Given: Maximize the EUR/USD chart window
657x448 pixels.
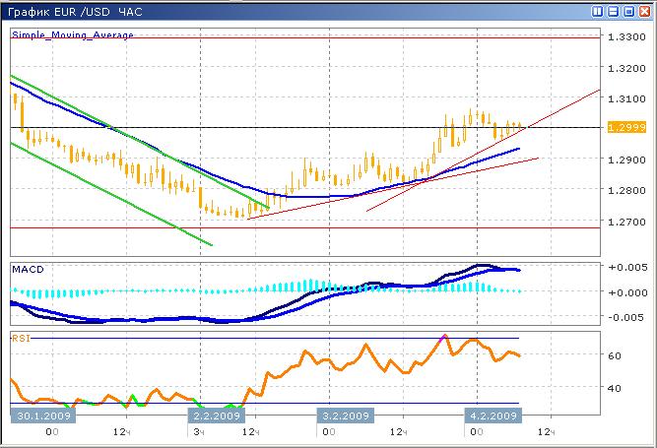Looking at the screenshot, I should point(628,11).
